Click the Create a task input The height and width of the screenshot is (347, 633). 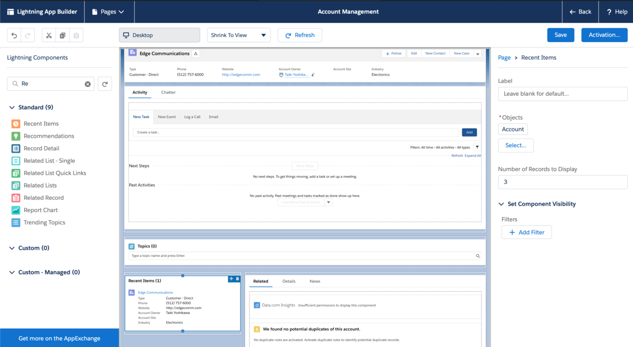296,132
